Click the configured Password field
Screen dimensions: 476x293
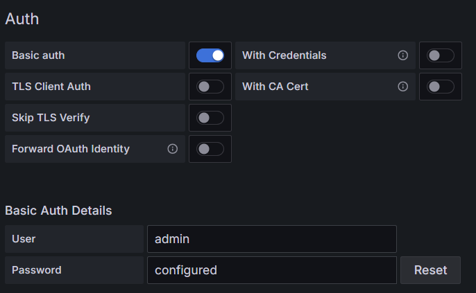(272, 270)
